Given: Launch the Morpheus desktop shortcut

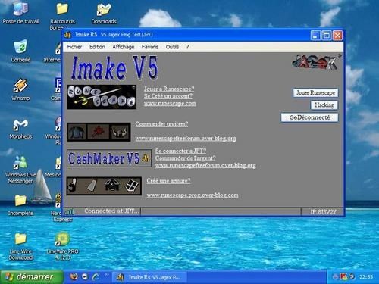Looking at the screenshot, I should coord(20,128).
